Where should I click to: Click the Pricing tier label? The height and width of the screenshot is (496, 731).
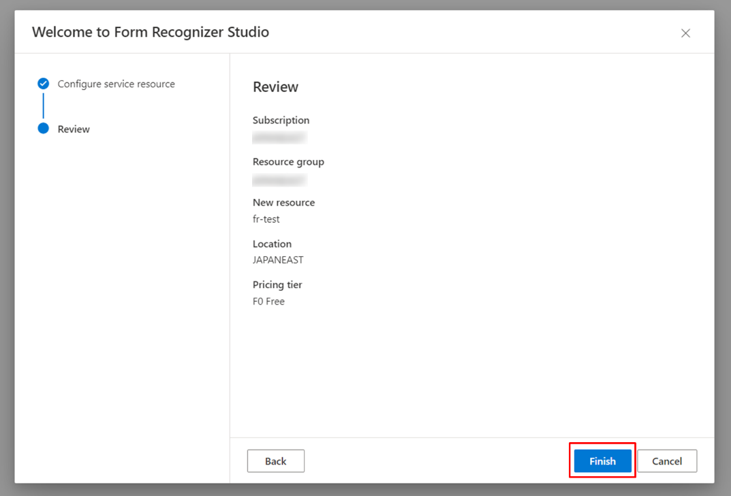277,285
